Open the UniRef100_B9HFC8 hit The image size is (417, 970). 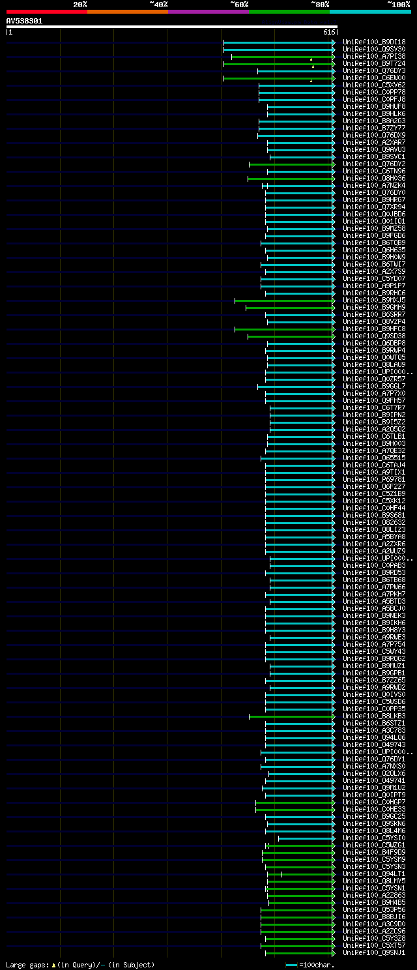click(x=374, y=329)
